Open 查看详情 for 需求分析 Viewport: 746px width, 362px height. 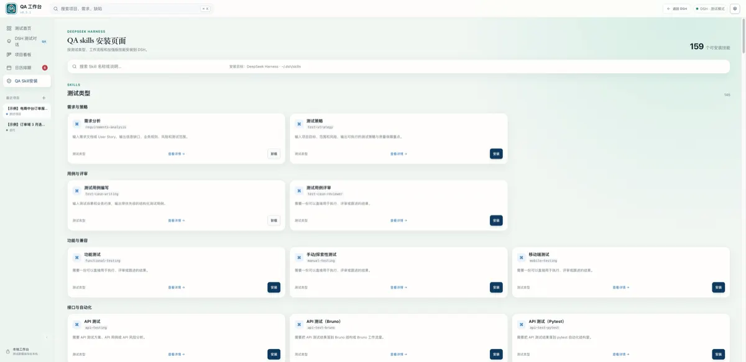(177, 154)
